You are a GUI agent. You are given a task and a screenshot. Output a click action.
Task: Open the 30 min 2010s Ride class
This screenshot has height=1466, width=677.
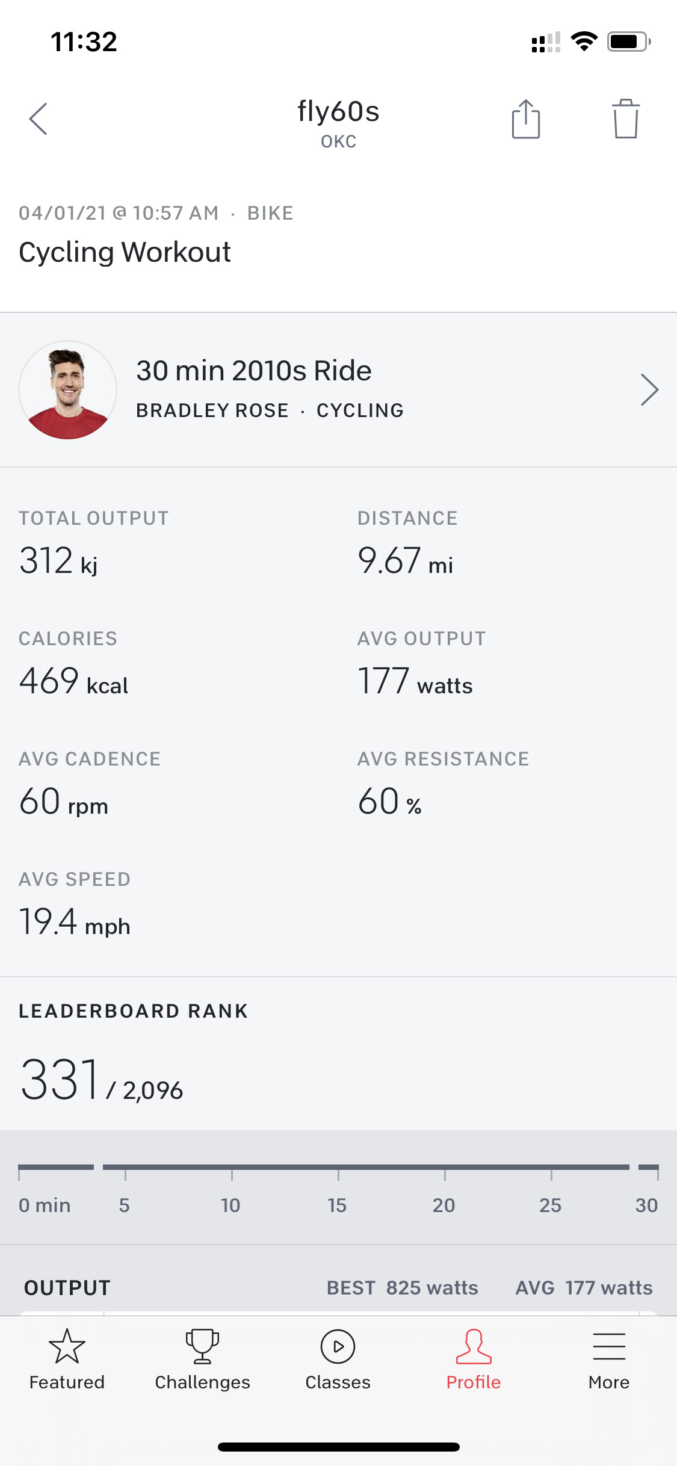254,371
